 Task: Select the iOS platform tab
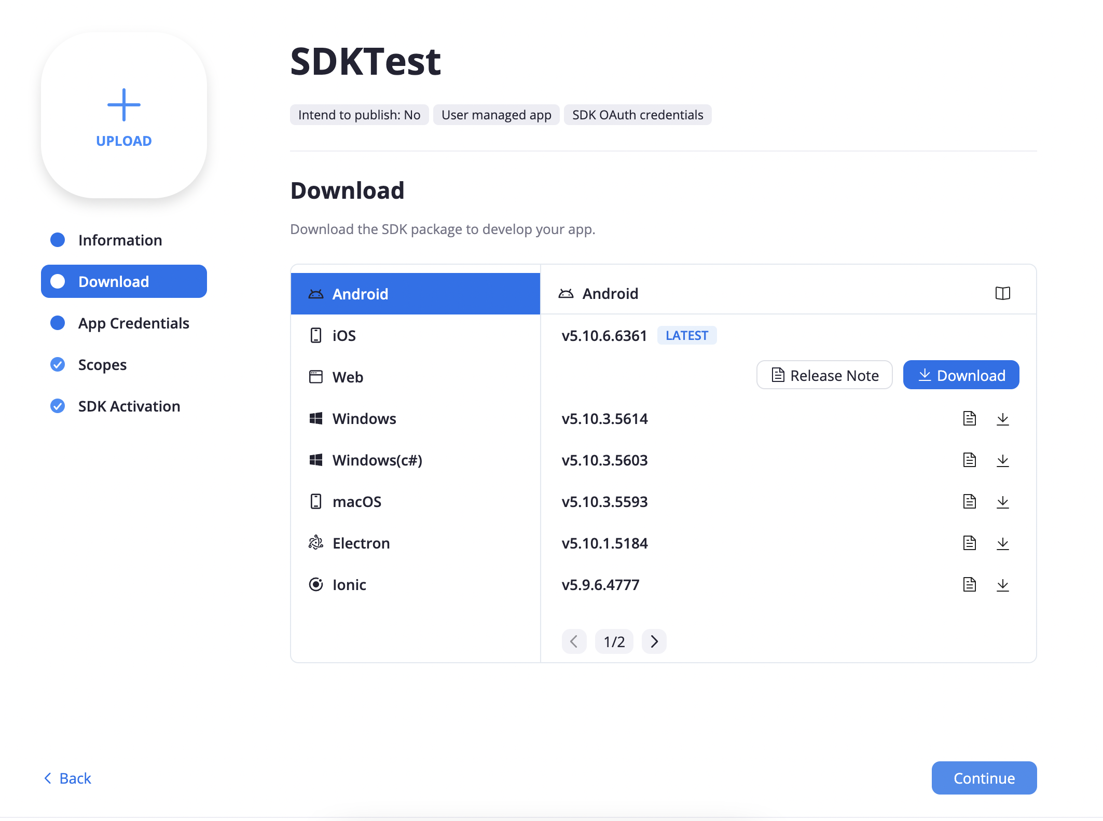click(343, 336)
